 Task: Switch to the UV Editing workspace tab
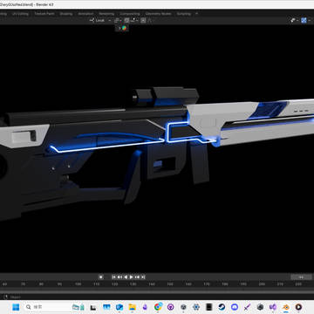click(x=20, y=14)
